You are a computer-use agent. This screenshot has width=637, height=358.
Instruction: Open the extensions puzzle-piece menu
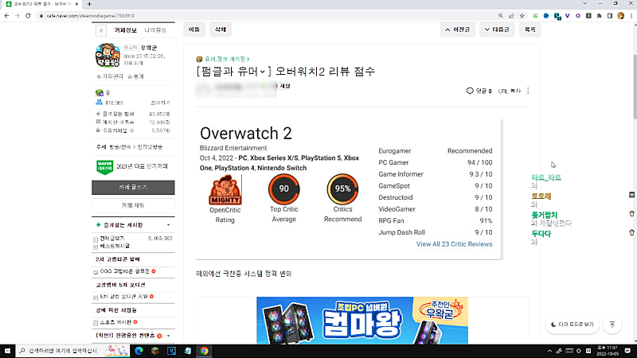pyautogui.click(x=600, y=16)
